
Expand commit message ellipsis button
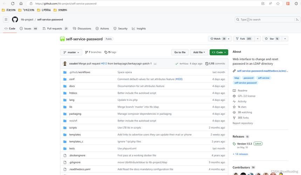155,64
